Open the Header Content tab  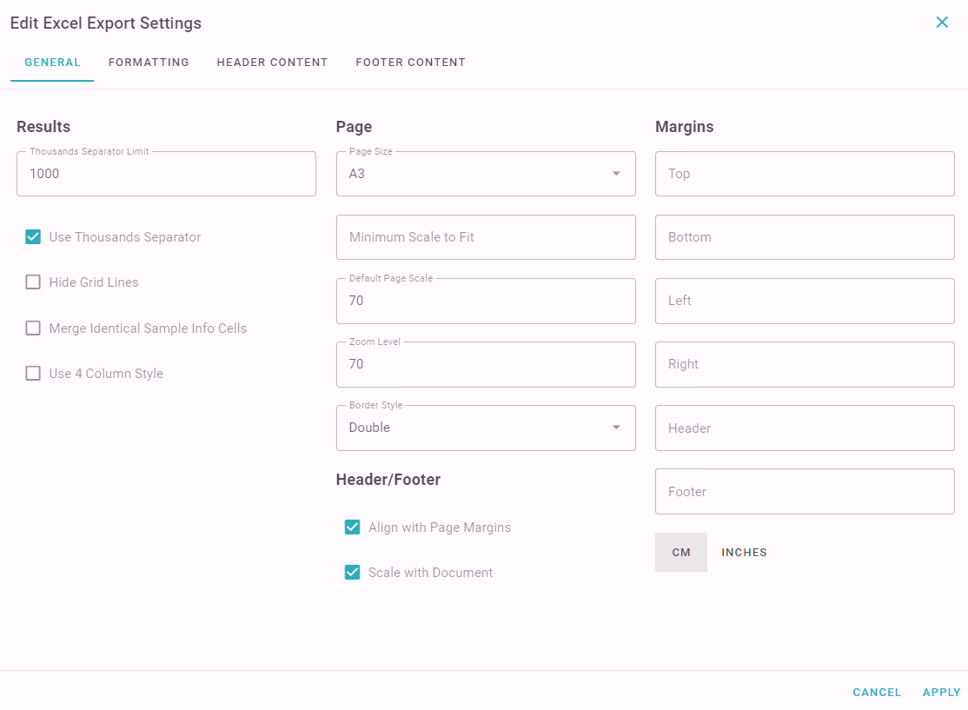coord(272,63)
